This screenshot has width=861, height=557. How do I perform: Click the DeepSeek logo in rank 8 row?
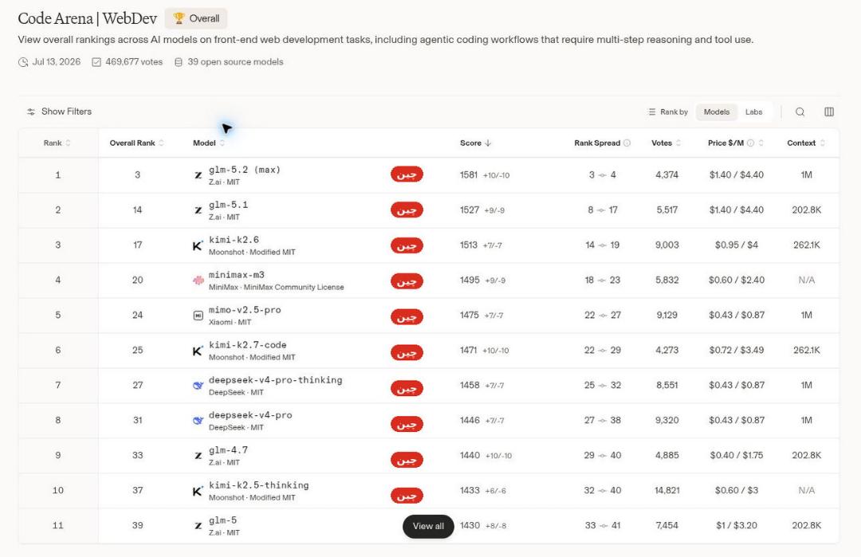point(199,421)
